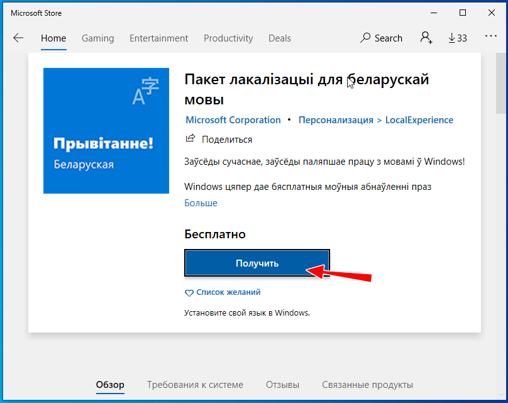Click the title Пакет лакалізацыі для беларускай мовы
Image resolution: width=508 pixels, height=403 pixels.
pyautogui.click(x=306, y=89)
